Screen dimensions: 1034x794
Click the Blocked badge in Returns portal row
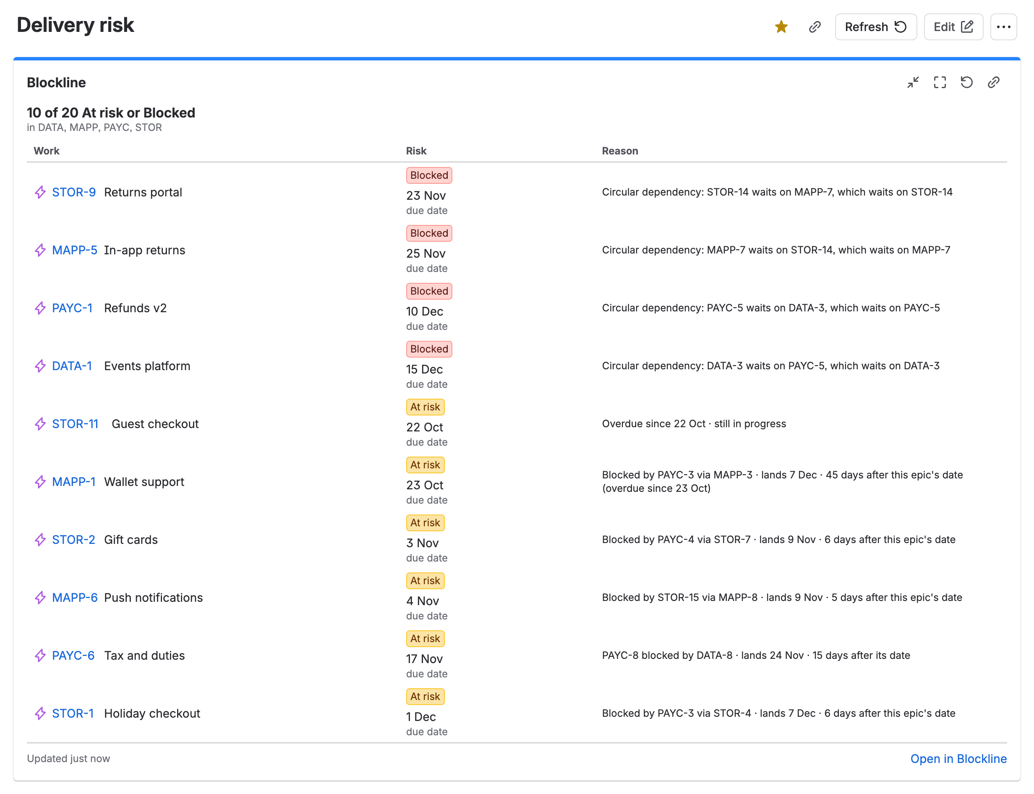pos(429,175)
